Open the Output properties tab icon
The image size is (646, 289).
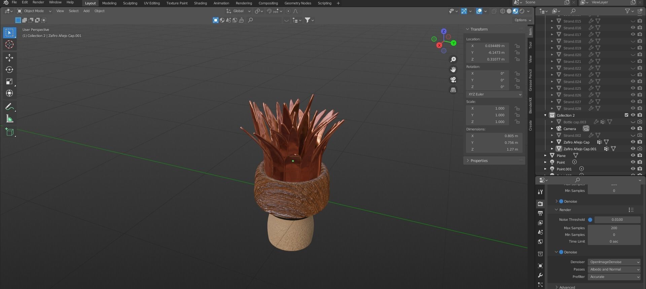click(540, 213)
